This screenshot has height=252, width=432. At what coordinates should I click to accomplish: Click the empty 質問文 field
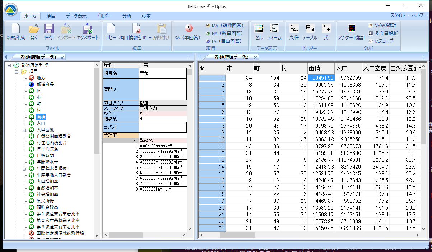coord(163,89)
